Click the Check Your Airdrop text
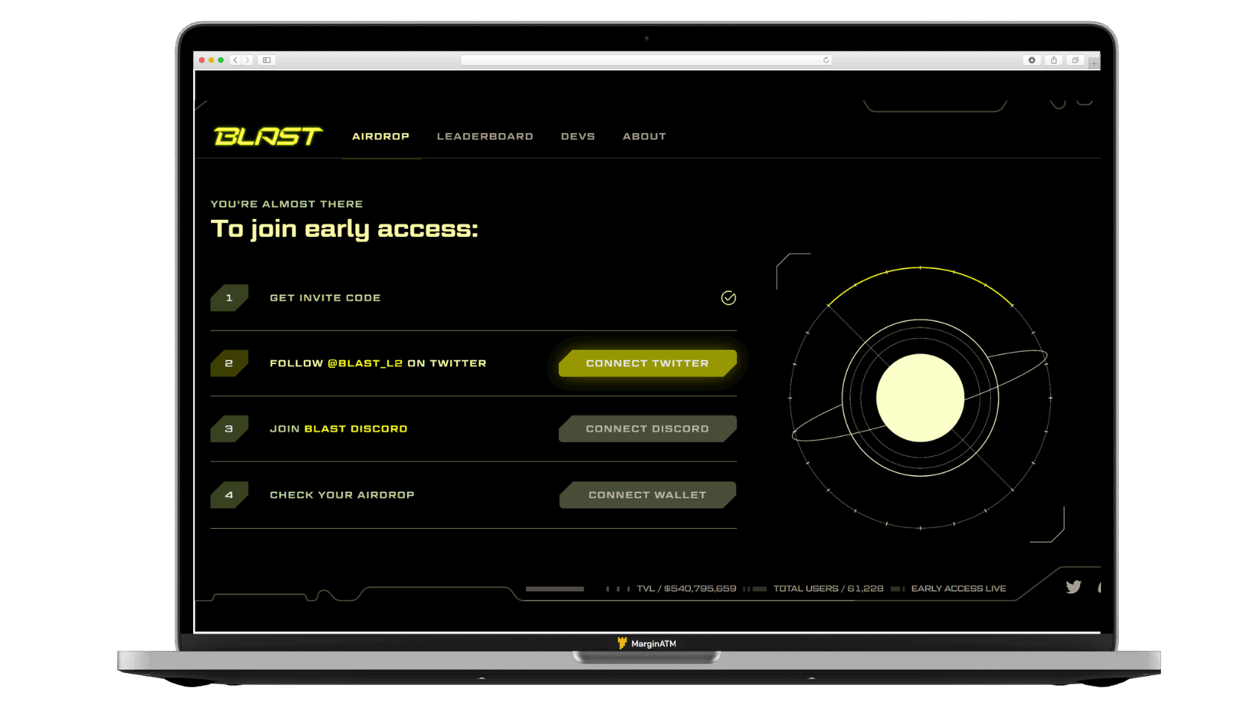This screenshot has height=702, width=1248. pyautogui.click(x=342, y=495)
